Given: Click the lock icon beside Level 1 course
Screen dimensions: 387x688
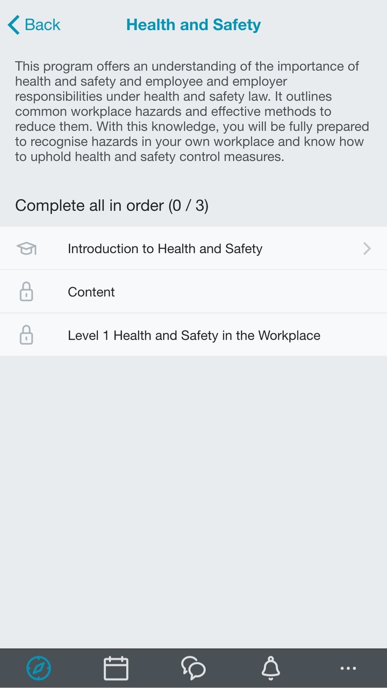Looking at the screenshot, I should (x=26, y=335).
